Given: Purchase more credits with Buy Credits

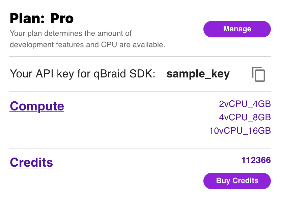Looking at the screenshot, I should (237, 181).
